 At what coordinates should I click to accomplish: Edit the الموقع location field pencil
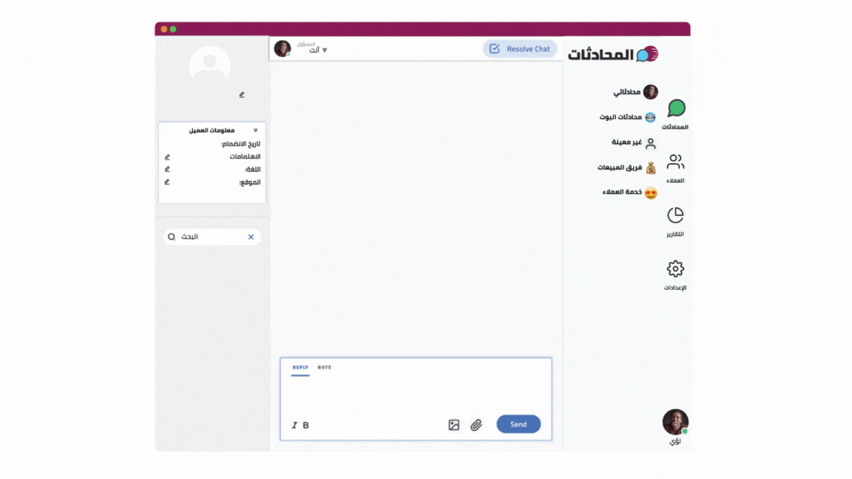(167, 182)
